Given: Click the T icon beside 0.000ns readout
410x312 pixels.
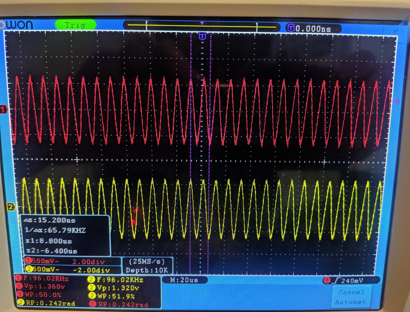Looking at the screenshot, I should click(x=291, y=28).
